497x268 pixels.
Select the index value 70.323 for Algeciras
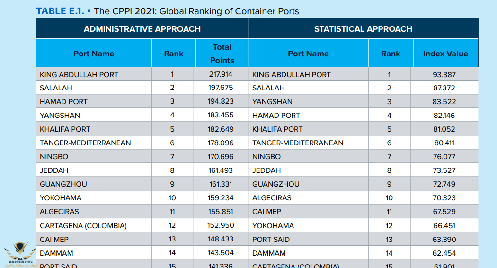[444, 198]
